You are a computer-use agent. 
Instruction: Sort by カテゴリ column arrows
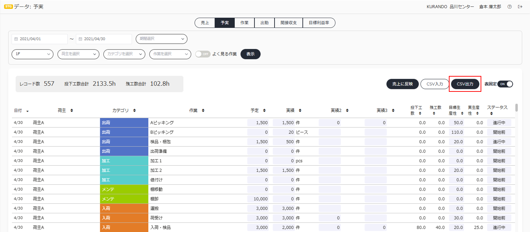134,111
